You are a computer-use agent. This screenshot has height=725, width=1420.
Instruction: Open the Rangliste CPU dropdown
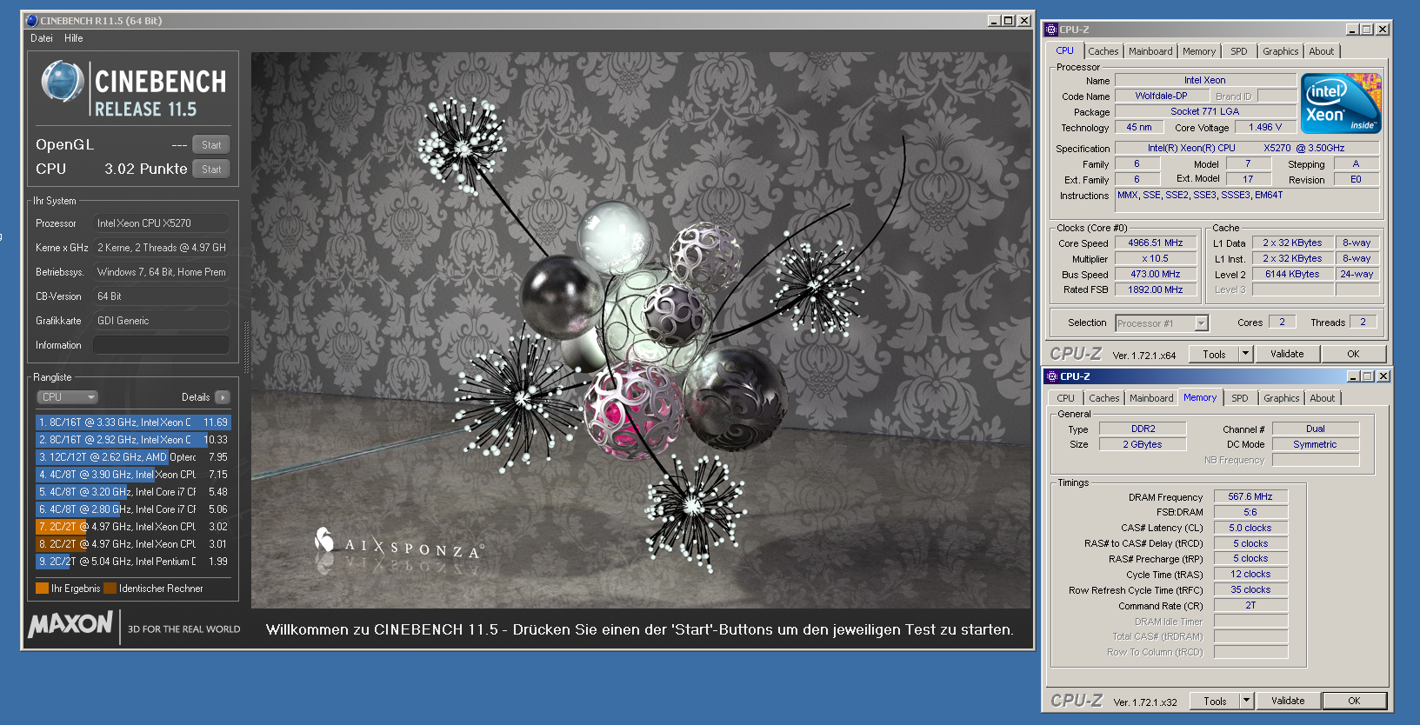(68, 397)
